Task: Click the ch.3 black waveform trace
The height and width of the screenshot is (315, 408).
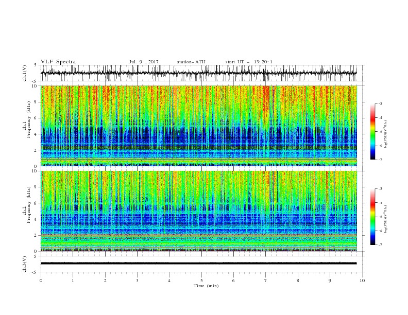Action: [198, 264]
